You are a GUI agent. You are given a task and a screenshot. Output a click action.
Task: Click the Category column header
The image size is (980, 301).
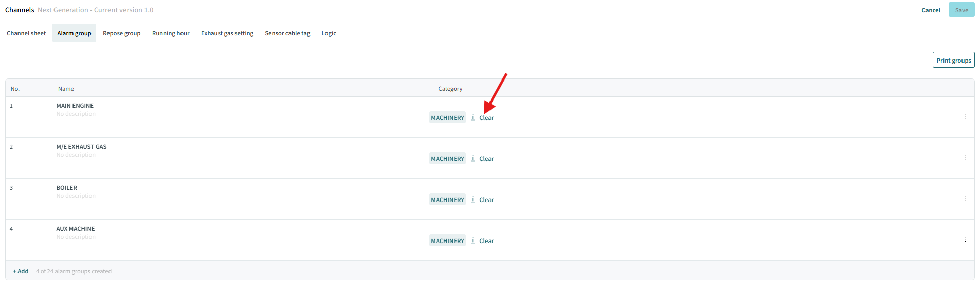[450, 89]
